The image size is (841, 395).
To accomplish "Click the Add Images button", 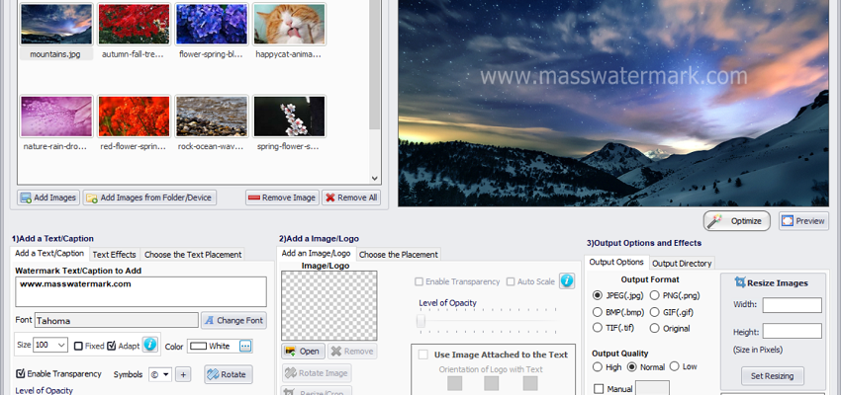I will click(x=48, y=197).
